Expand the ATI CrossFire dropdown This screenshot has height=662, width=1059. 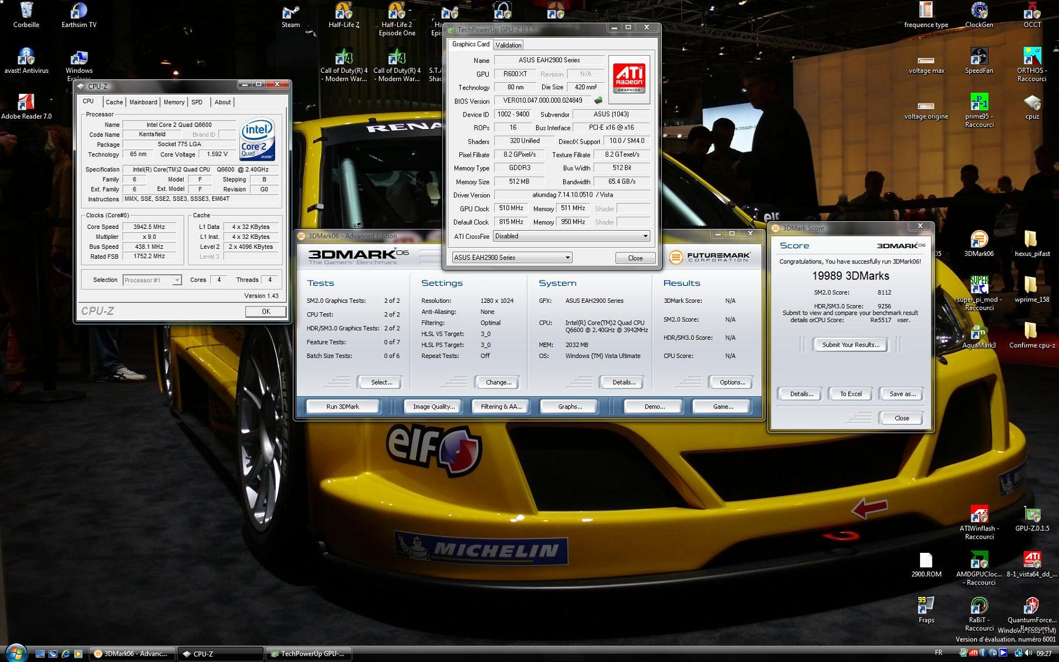tap(571, 236)
